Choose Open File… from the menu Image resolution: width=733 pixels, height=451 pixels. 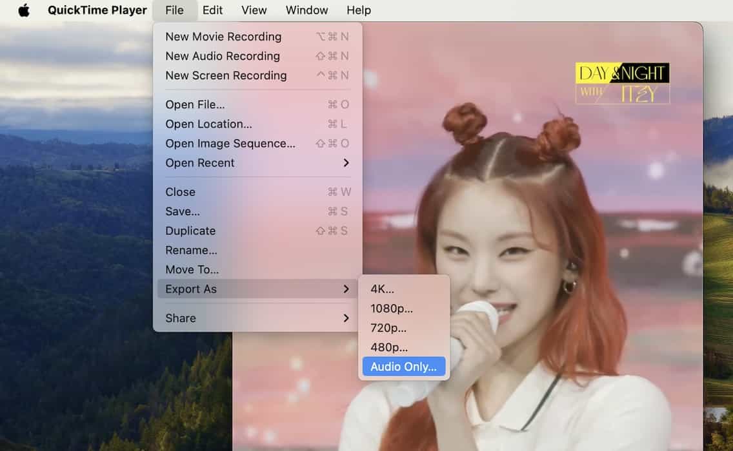click(195, 104)
